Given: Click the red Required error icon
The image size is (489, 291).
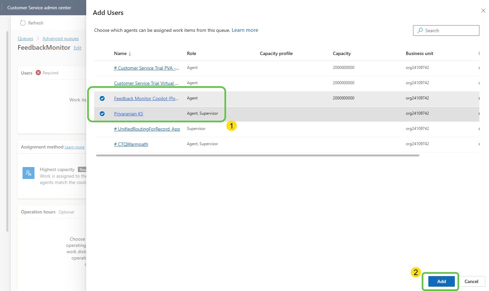Looking at the screenshot, I should click(x=38, y=73).
